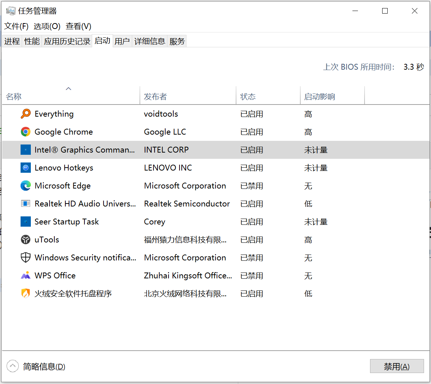Click the Zhuhai Kingsoft Office... publisher cell
431x384 pixels.
[188, 275]
